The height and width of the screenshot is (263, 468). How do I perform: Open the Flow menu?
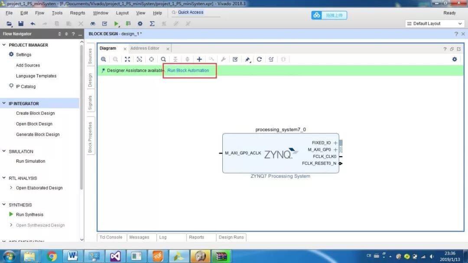(x=39, y=13)
